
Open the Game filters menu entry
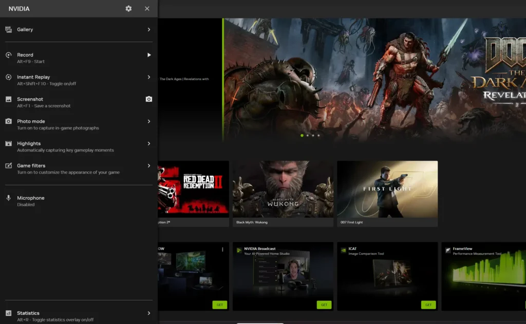click(x=79, y=169)
